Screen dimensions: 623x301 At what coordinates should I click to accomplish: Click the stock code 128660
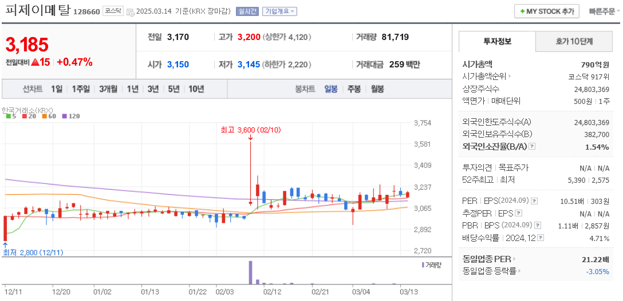click(86, 12)
